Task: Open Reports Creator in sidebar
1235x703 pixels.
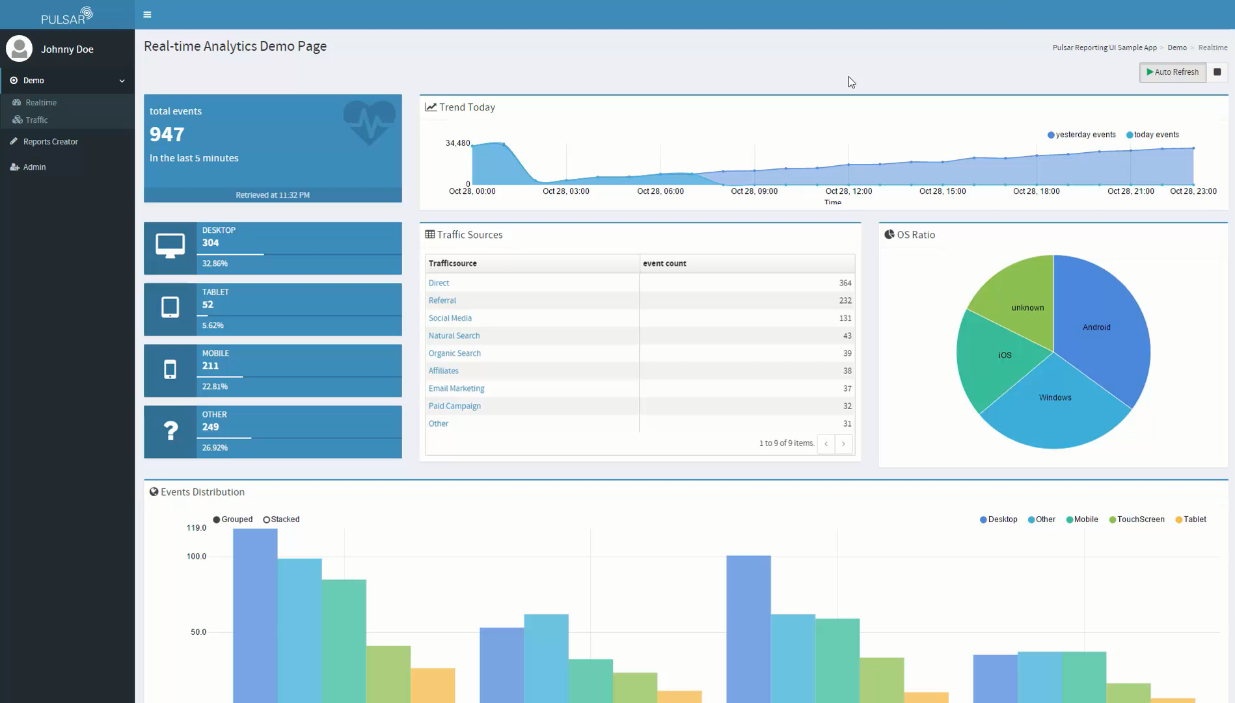Action: tap(68, 141)
